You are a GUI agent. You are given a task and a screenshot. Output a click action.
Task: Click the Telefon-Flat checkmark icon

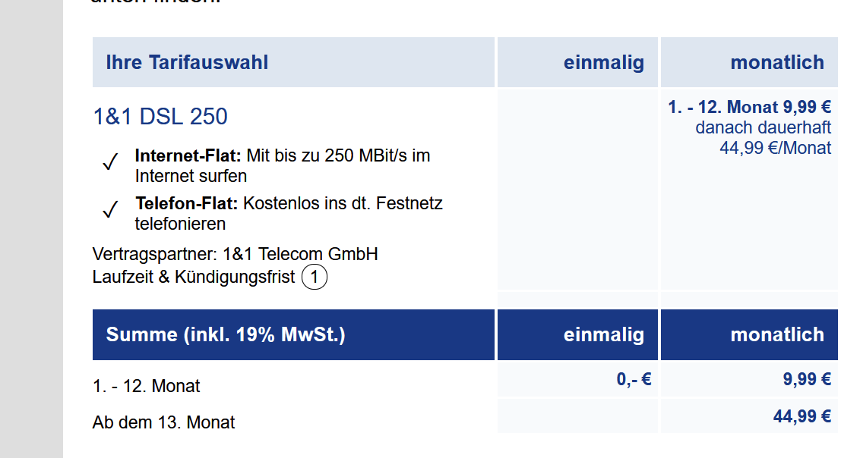110,209
